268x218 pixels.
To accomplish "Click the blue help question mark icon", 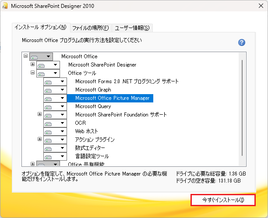I will point(241,42).
